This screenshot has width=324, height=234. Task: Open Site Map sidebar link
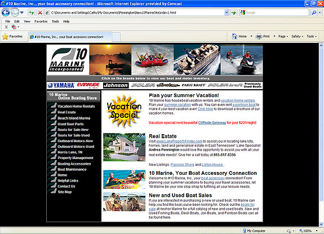point(64,192)
